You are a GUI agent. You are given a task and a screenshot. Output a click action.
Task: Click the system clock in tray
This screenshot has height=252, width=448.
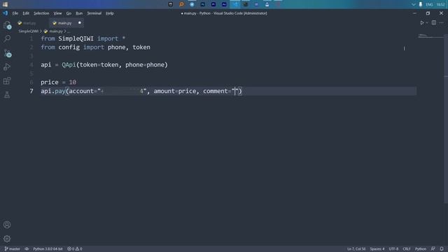click(440, 5)
